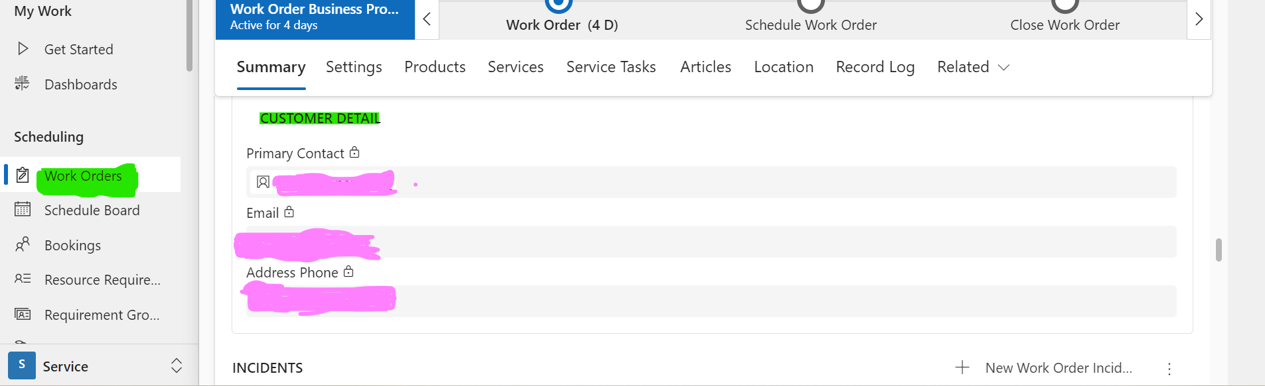Image resolution: width=1265 pixels, height=386 pixels.
Task: Click the Work Orders clipboard icon
Action: (23, 175)
